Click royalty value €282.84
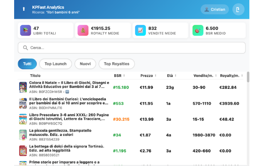This screenshot has height=166, width=266. pyautogui.click(x=228, y=88)
